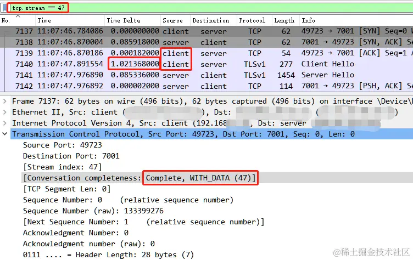The width and height of the screenshot is (413, 260).
Task: Sort by Time Delta column header
Action: pyautogui.click(x=132, y=20)
